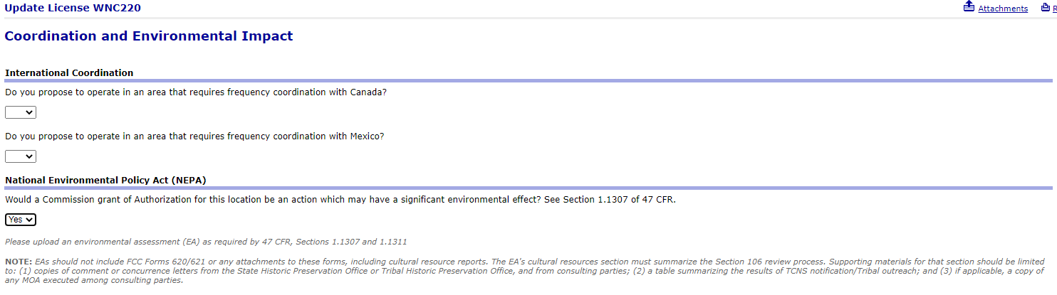1057x295 pixels.
Task: Click the Coordination and Environmental Impact heading
Action: [149, 36]
